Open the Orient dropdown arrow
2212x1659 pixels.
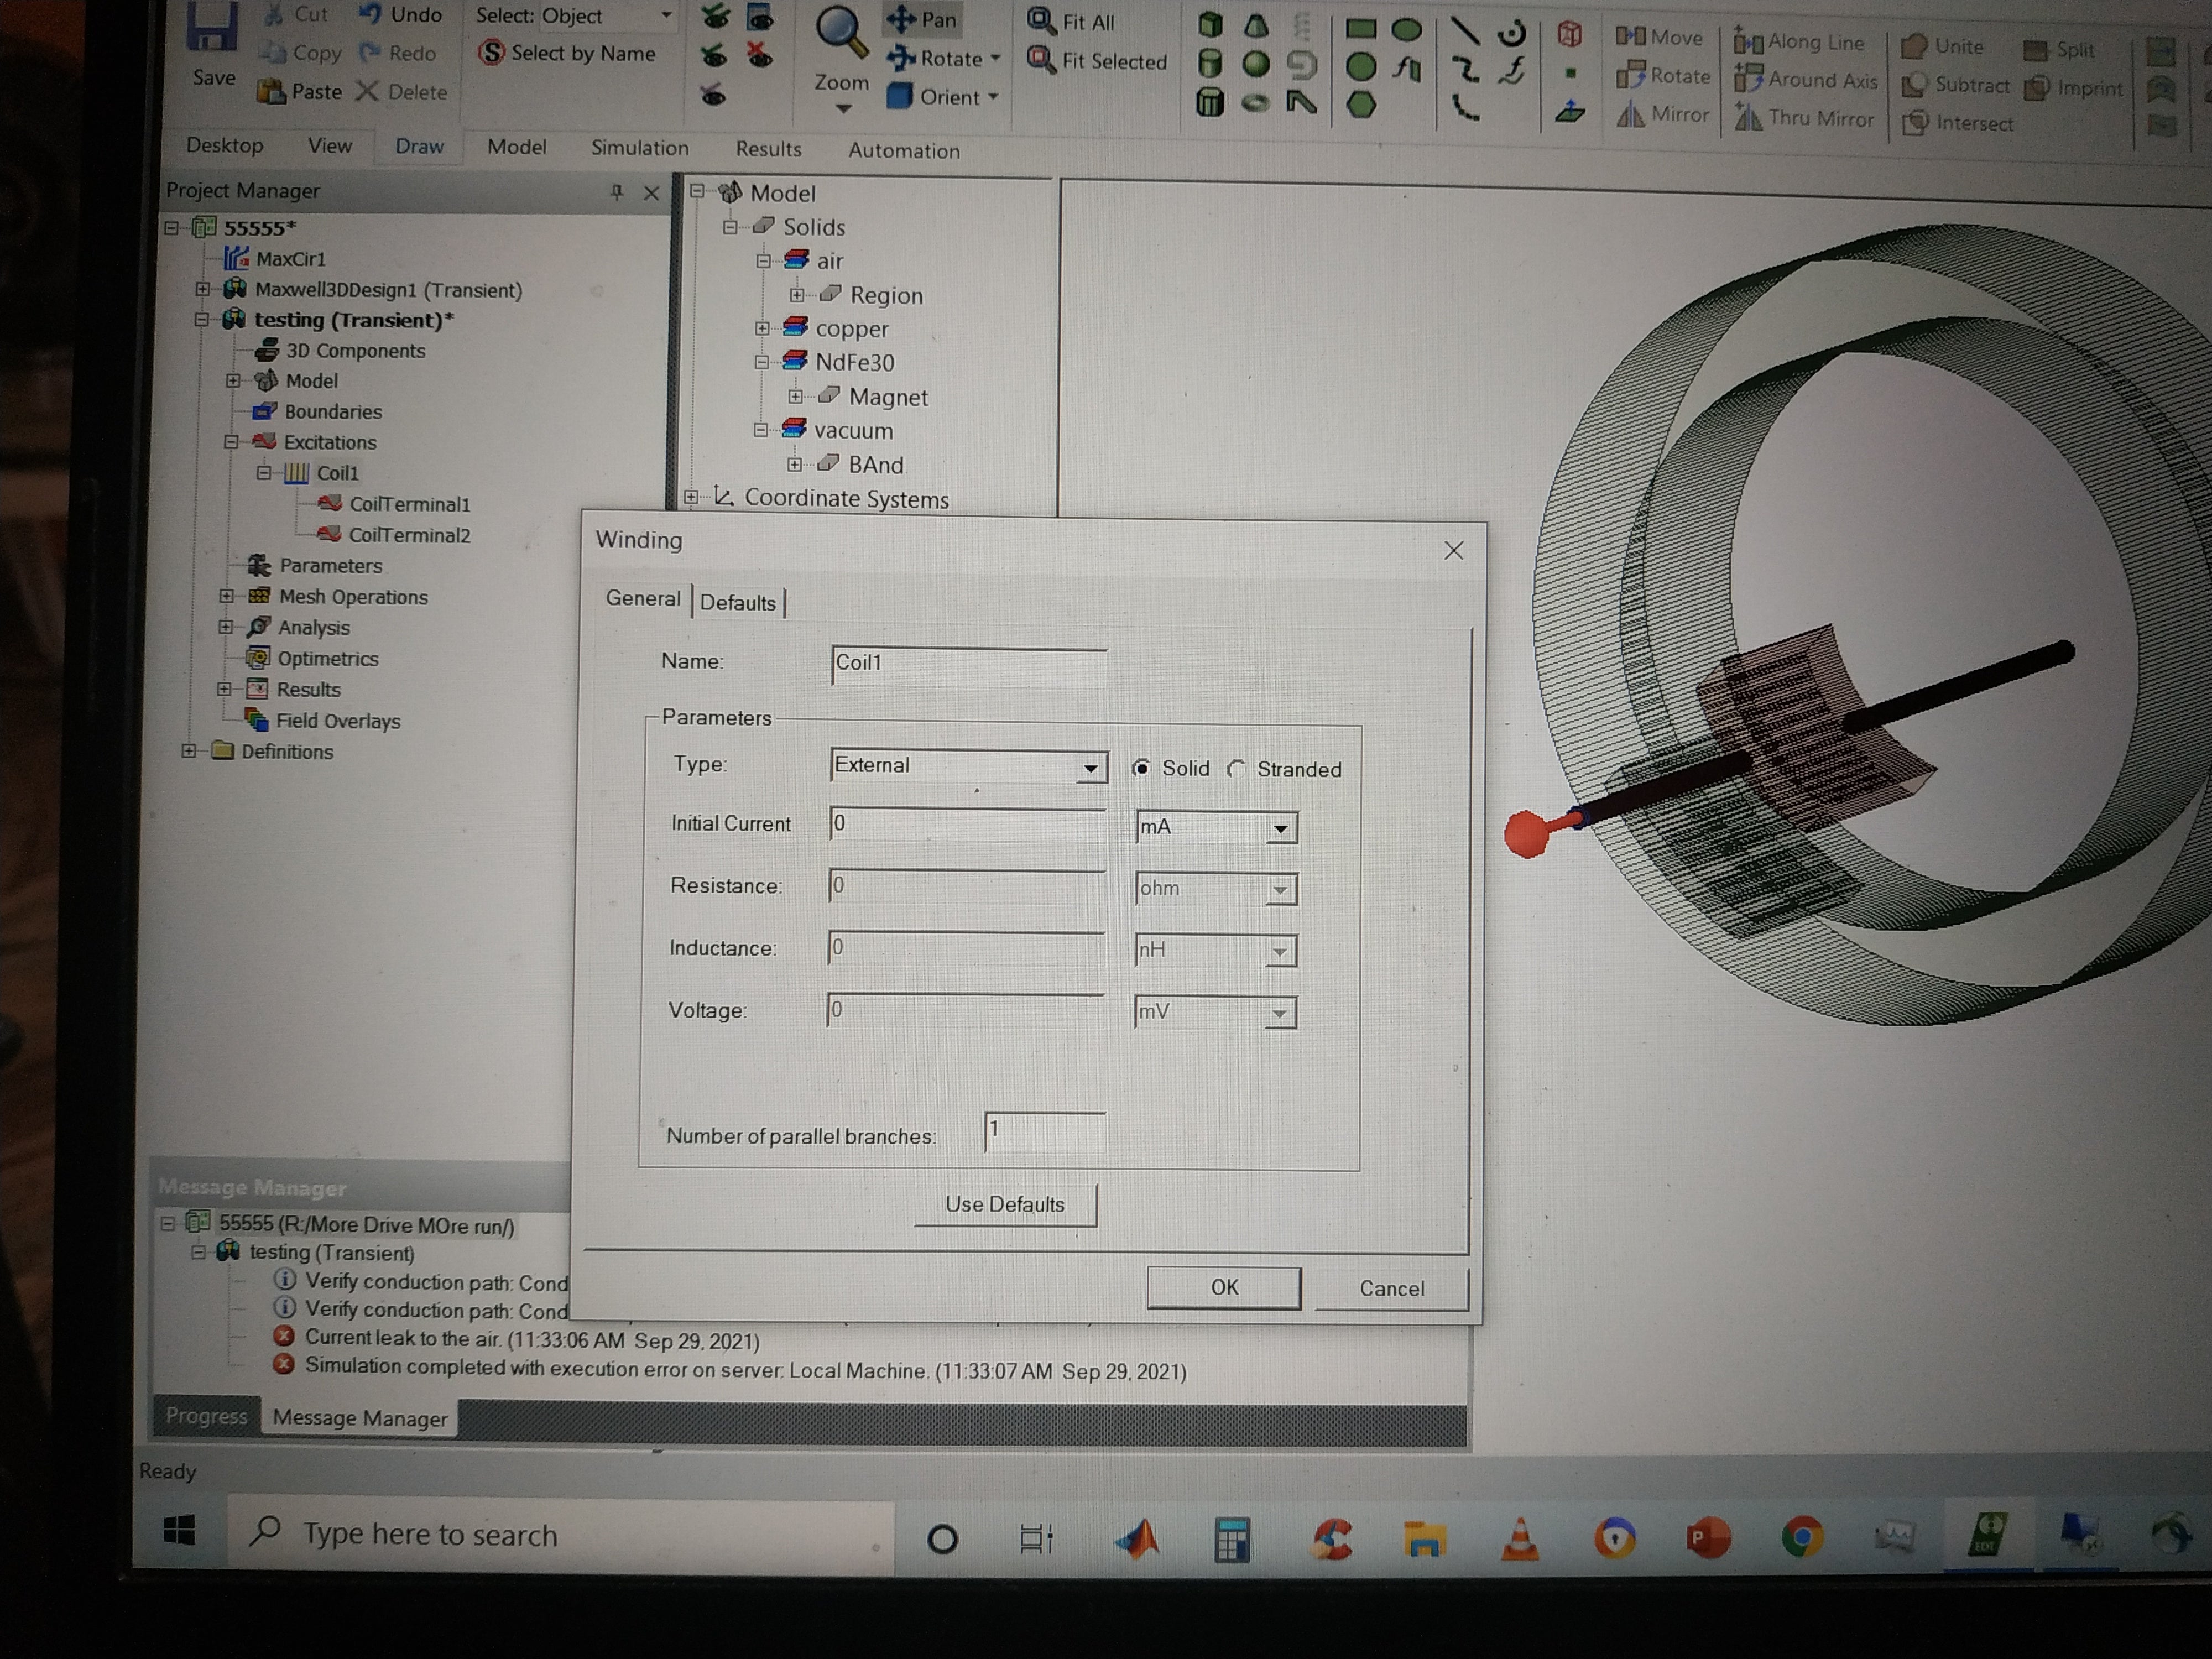pos(993,97)
